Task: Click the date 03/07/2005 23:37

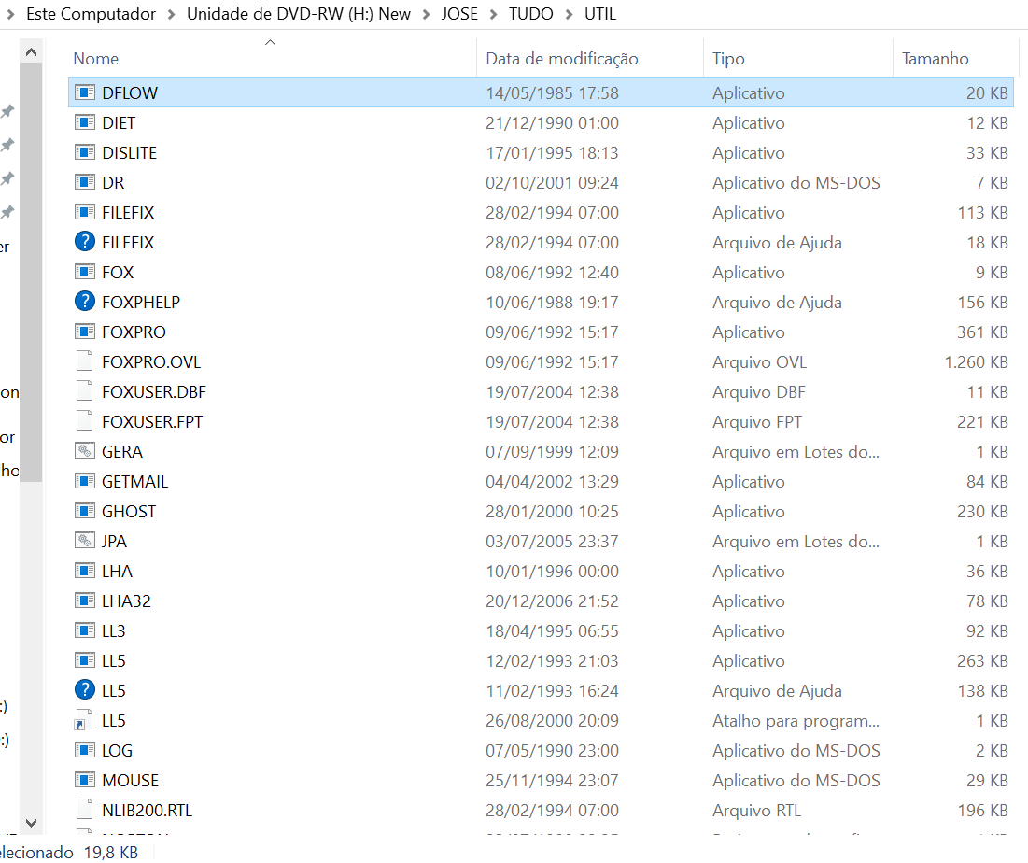Action: [552, 541]
